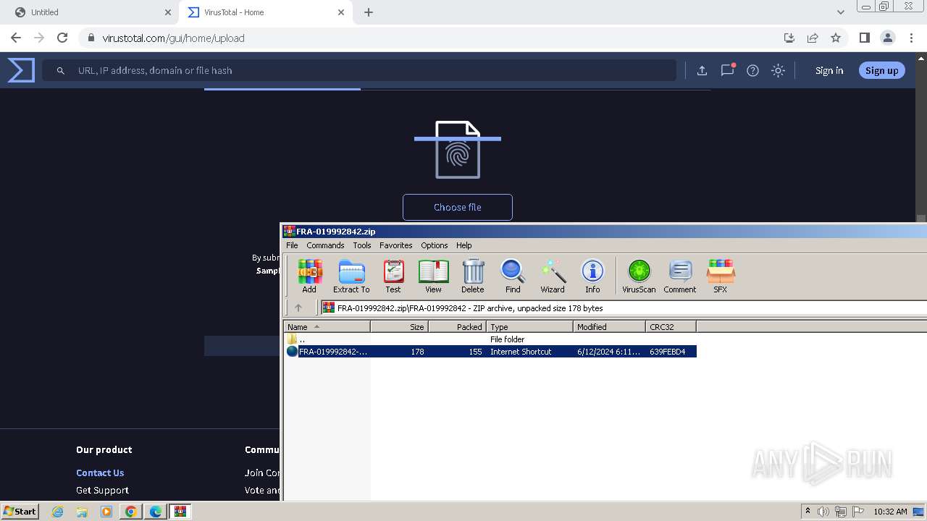
Task: Open Chrome tab search dropdown
Action: coord(840,12)
